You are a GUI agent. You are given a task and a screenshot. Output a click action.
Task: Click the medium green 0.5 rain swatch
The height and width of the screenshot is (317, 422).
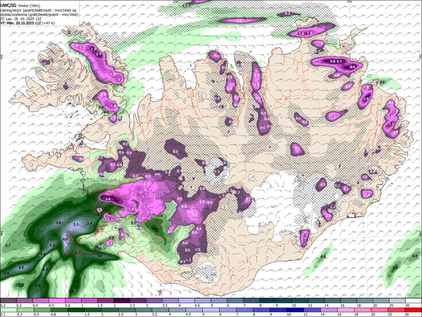click(x=43, y=310)
